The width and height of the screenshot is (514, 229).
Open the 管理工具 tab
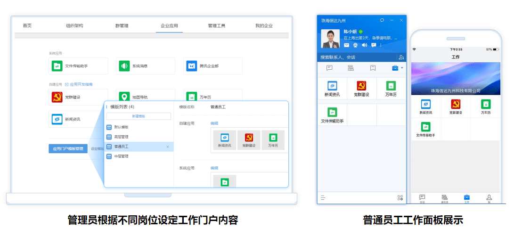(217, 25)
